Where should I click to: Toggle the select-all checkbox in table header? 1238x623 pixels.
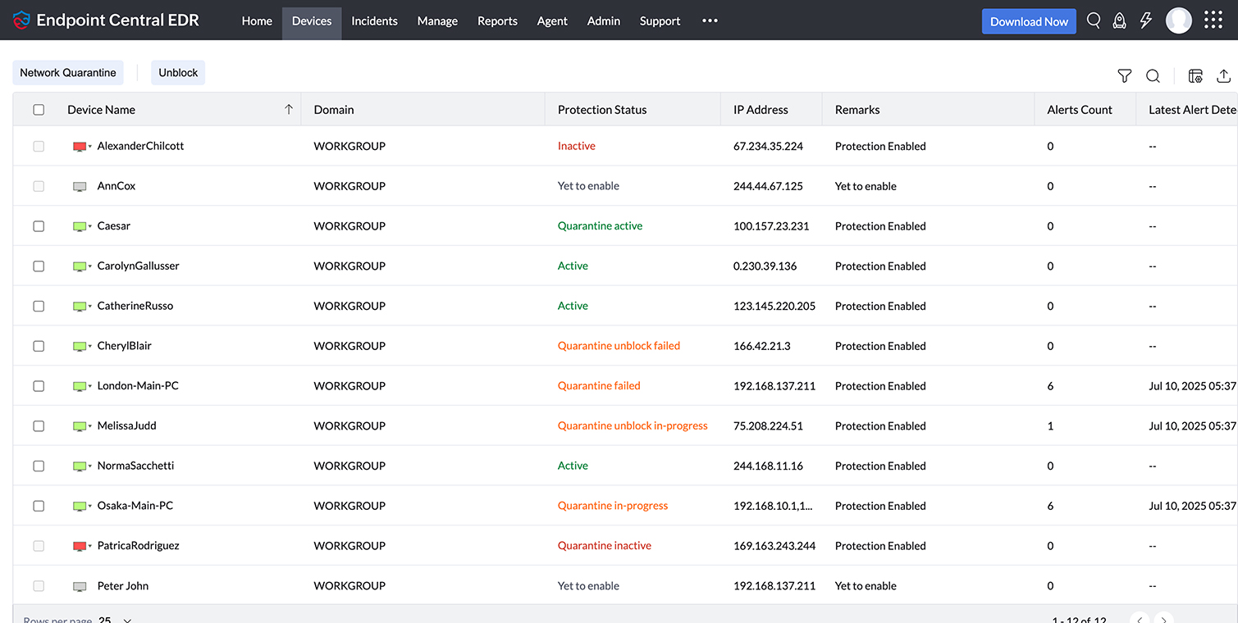click(x=39, y=109)
